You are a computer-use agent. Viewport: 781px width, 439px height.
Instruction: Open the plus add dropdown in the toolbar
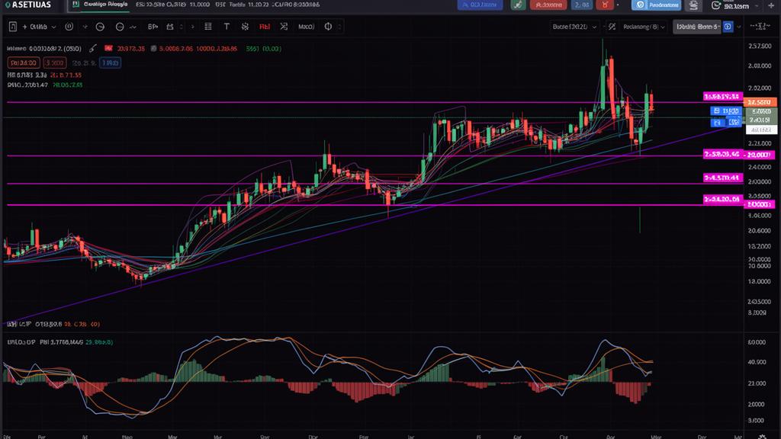tap(39, 27)
